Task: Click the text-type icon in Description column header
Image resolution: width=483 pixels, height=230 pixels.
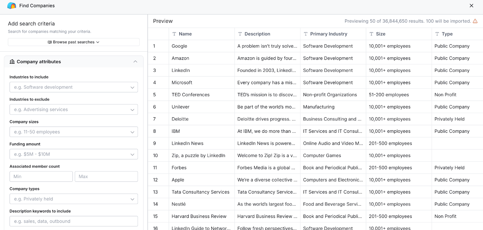Action: 240,34
